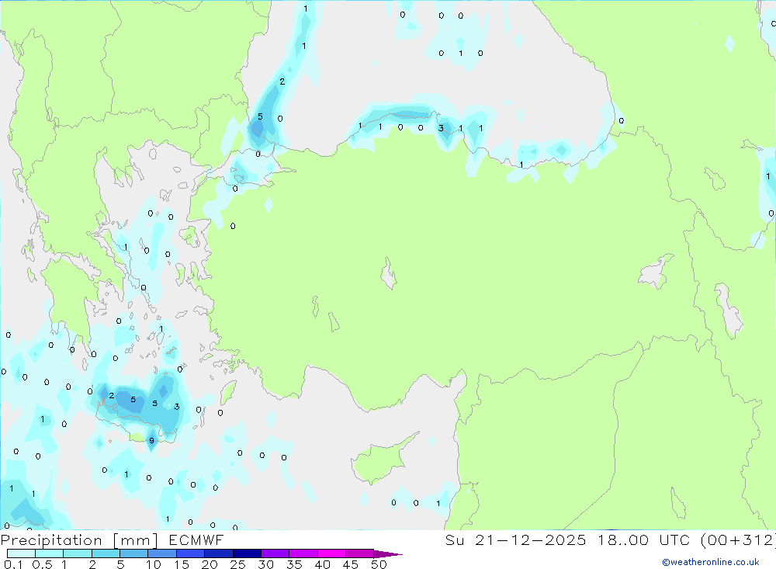Click the '18..00 UTC' time text
Image resolution: width=776 pixels, height=569 pixels.
tap(643, 540)
